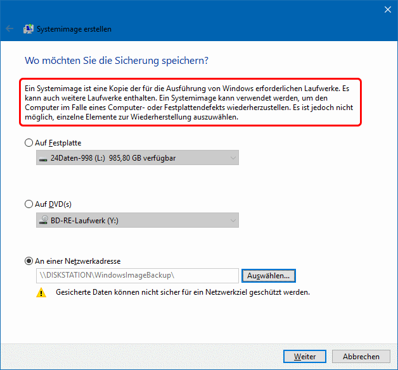Cancel the wizard with Abbrechen
Viewport: 398px width, 370px height.
(361, 357)
